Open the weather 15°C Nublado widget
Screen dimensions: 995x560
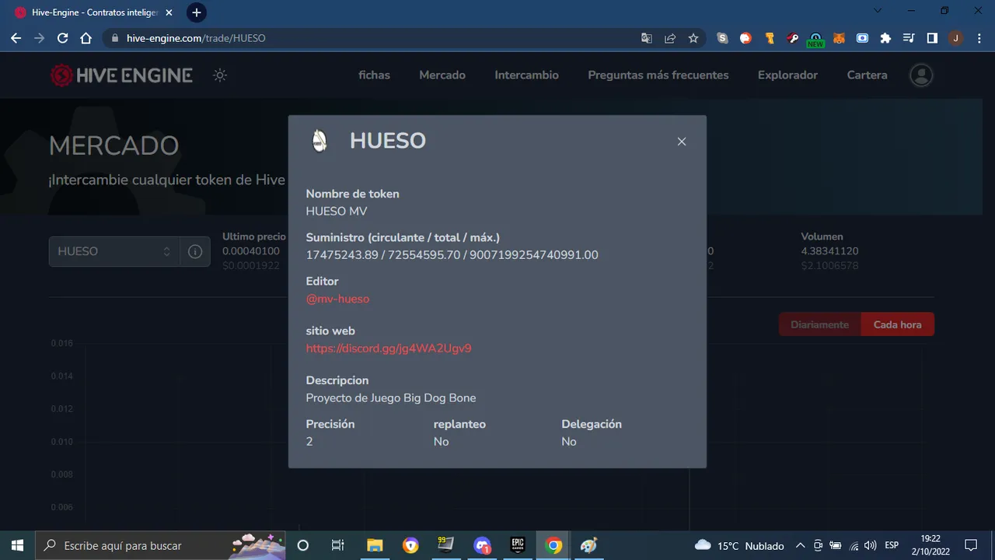coord(739,545)
